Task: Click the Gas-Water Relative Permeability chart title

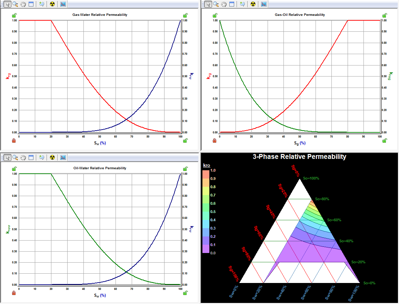Action: (100, 15)
